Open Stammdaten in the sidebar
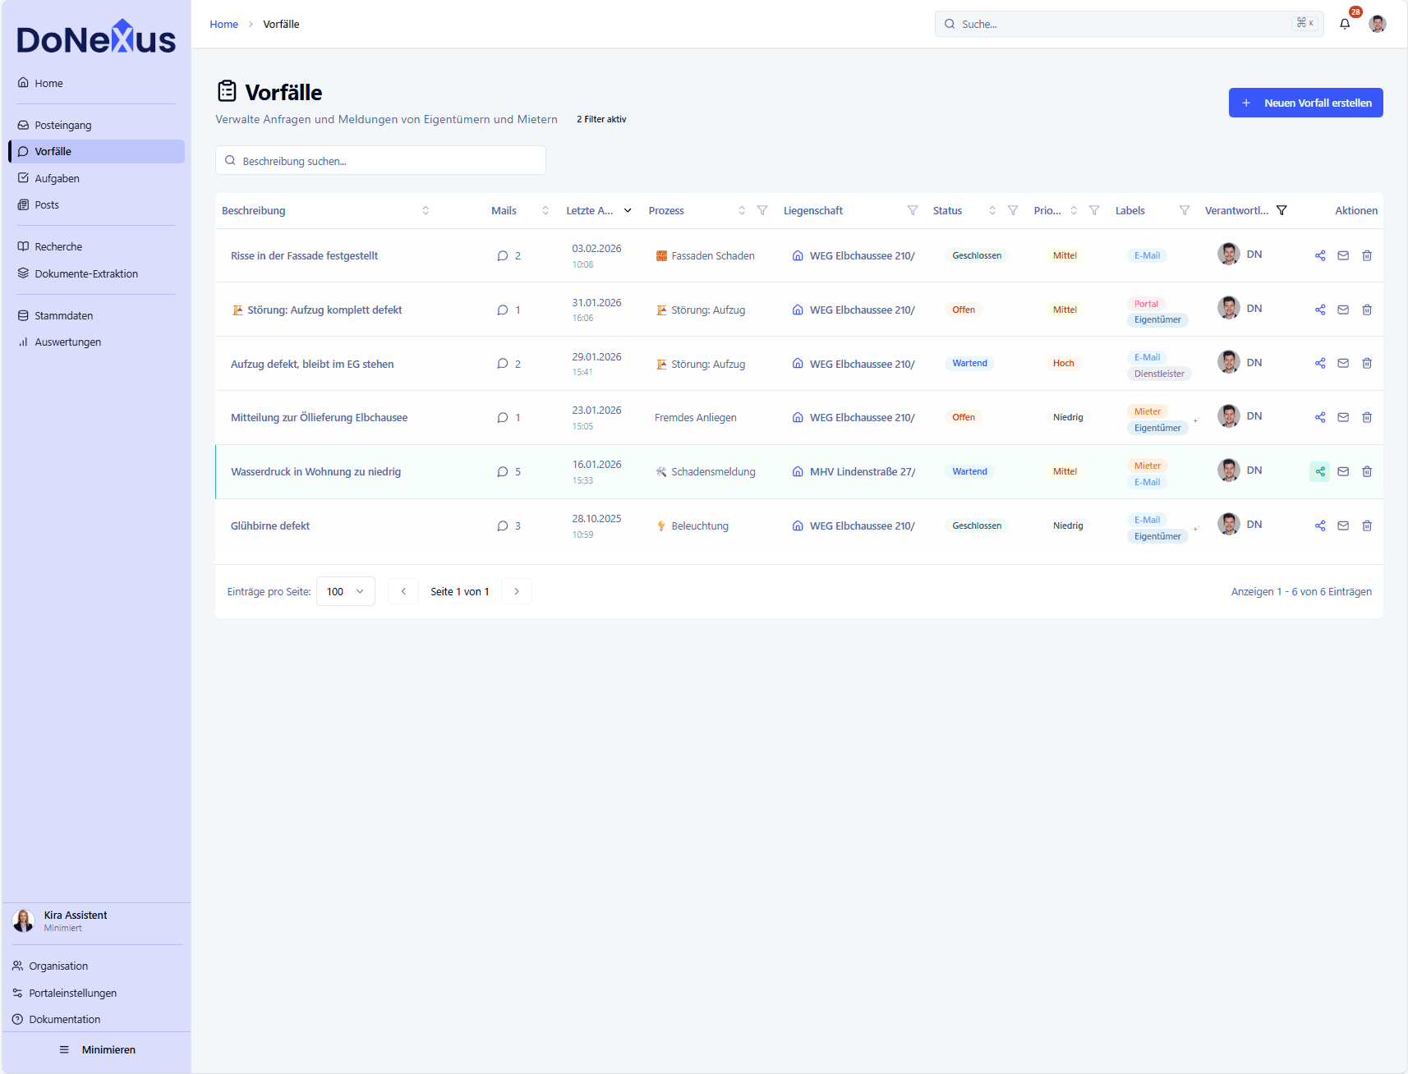Image resolution: width=1408 pixels, height=1074 pixels. click(95, 315)
